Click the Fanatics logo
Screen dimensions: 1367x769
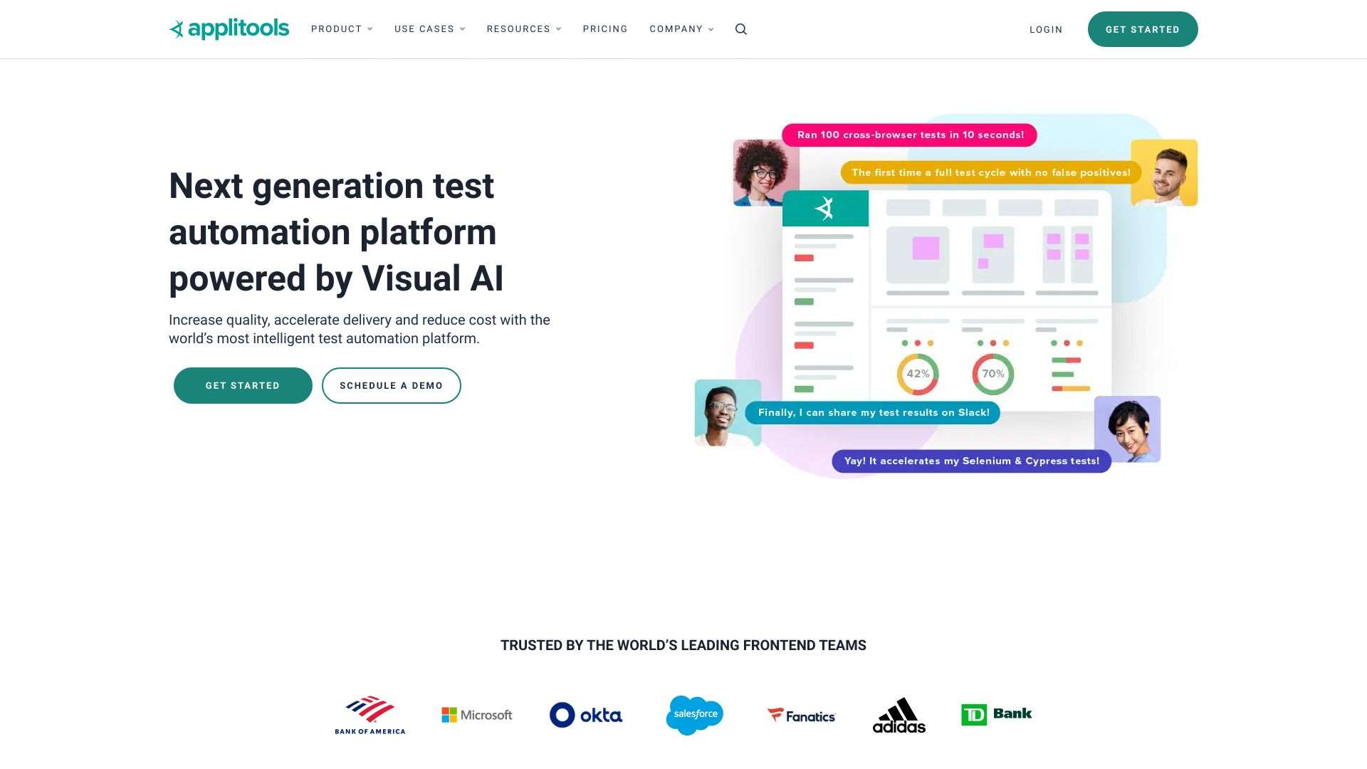(801, 716)
